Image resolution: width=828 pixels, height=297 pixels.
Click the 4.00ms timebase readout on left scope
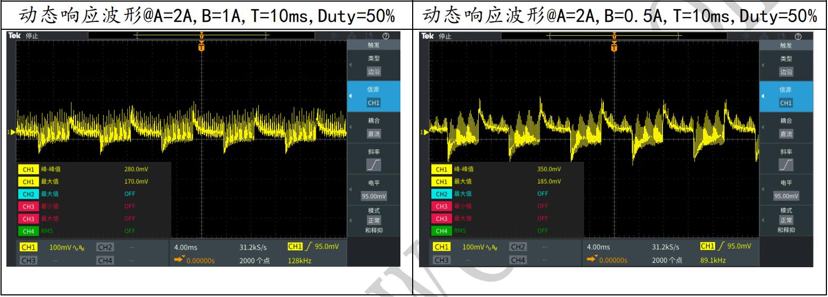pos(185,247)
